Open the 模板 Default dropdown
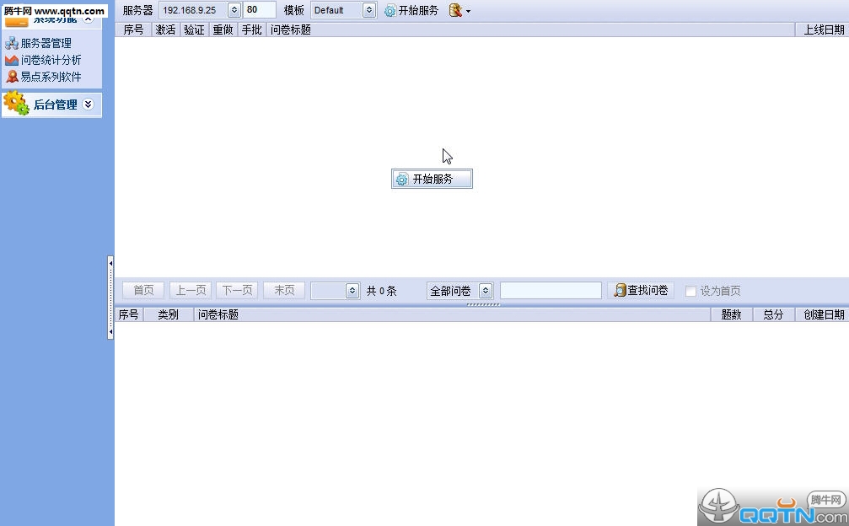The image size is (849, 526). click(368, 10)
